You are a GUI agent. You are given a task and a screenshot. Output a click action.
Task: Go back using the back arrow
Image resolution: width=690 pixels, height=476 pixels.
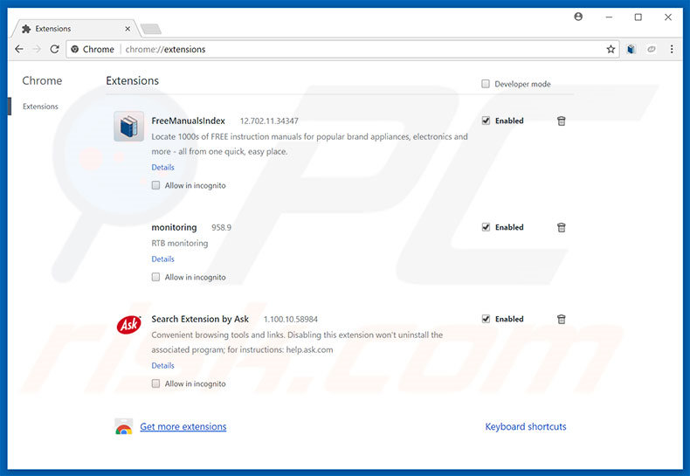[19, 49]
